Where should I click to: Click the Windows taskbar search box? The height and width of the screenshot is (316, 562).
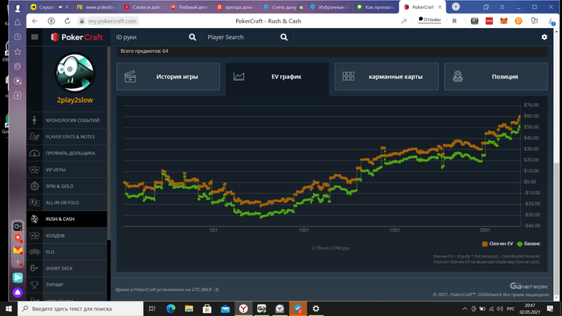80,309
